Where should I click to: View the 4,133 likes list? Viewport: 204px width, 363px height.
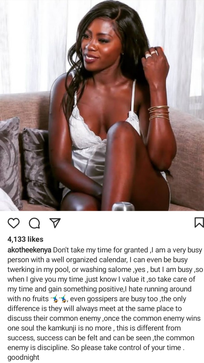click(25, 239)
